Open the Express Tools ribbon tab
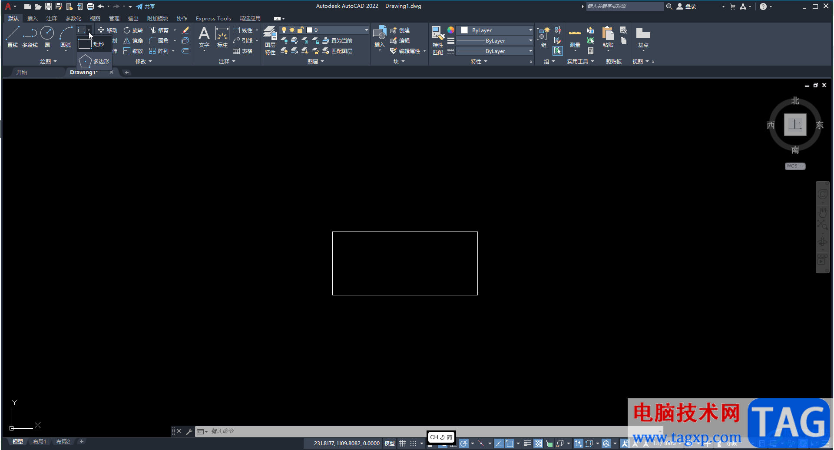The image size is (834, 450). tap(213, 18)
